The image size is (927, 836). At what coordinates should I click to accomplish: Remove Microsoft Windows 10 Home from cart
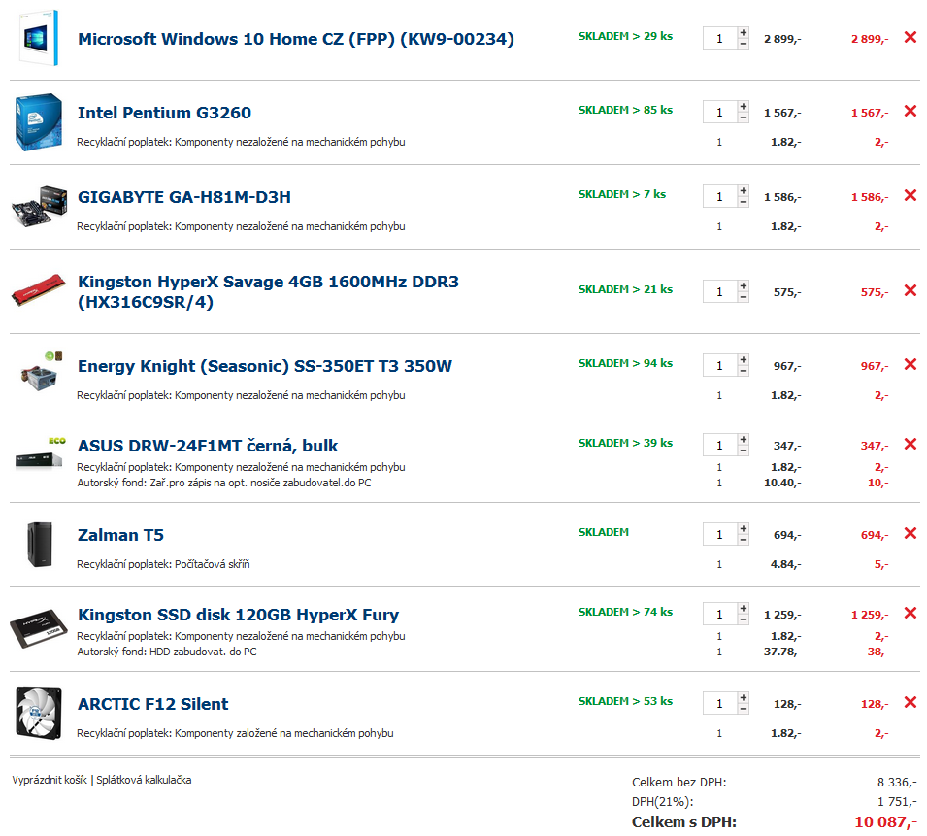click(x=910, y=37)
